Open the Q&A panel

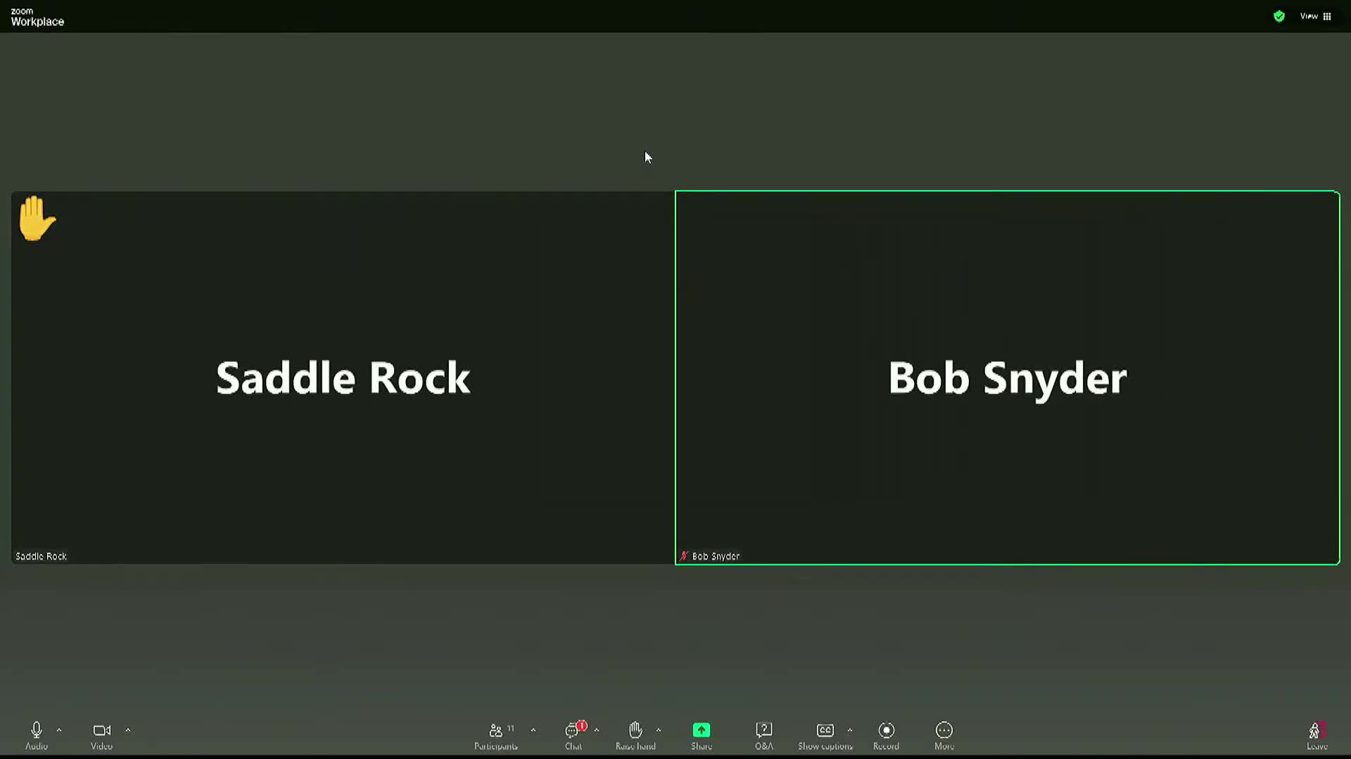764,735
